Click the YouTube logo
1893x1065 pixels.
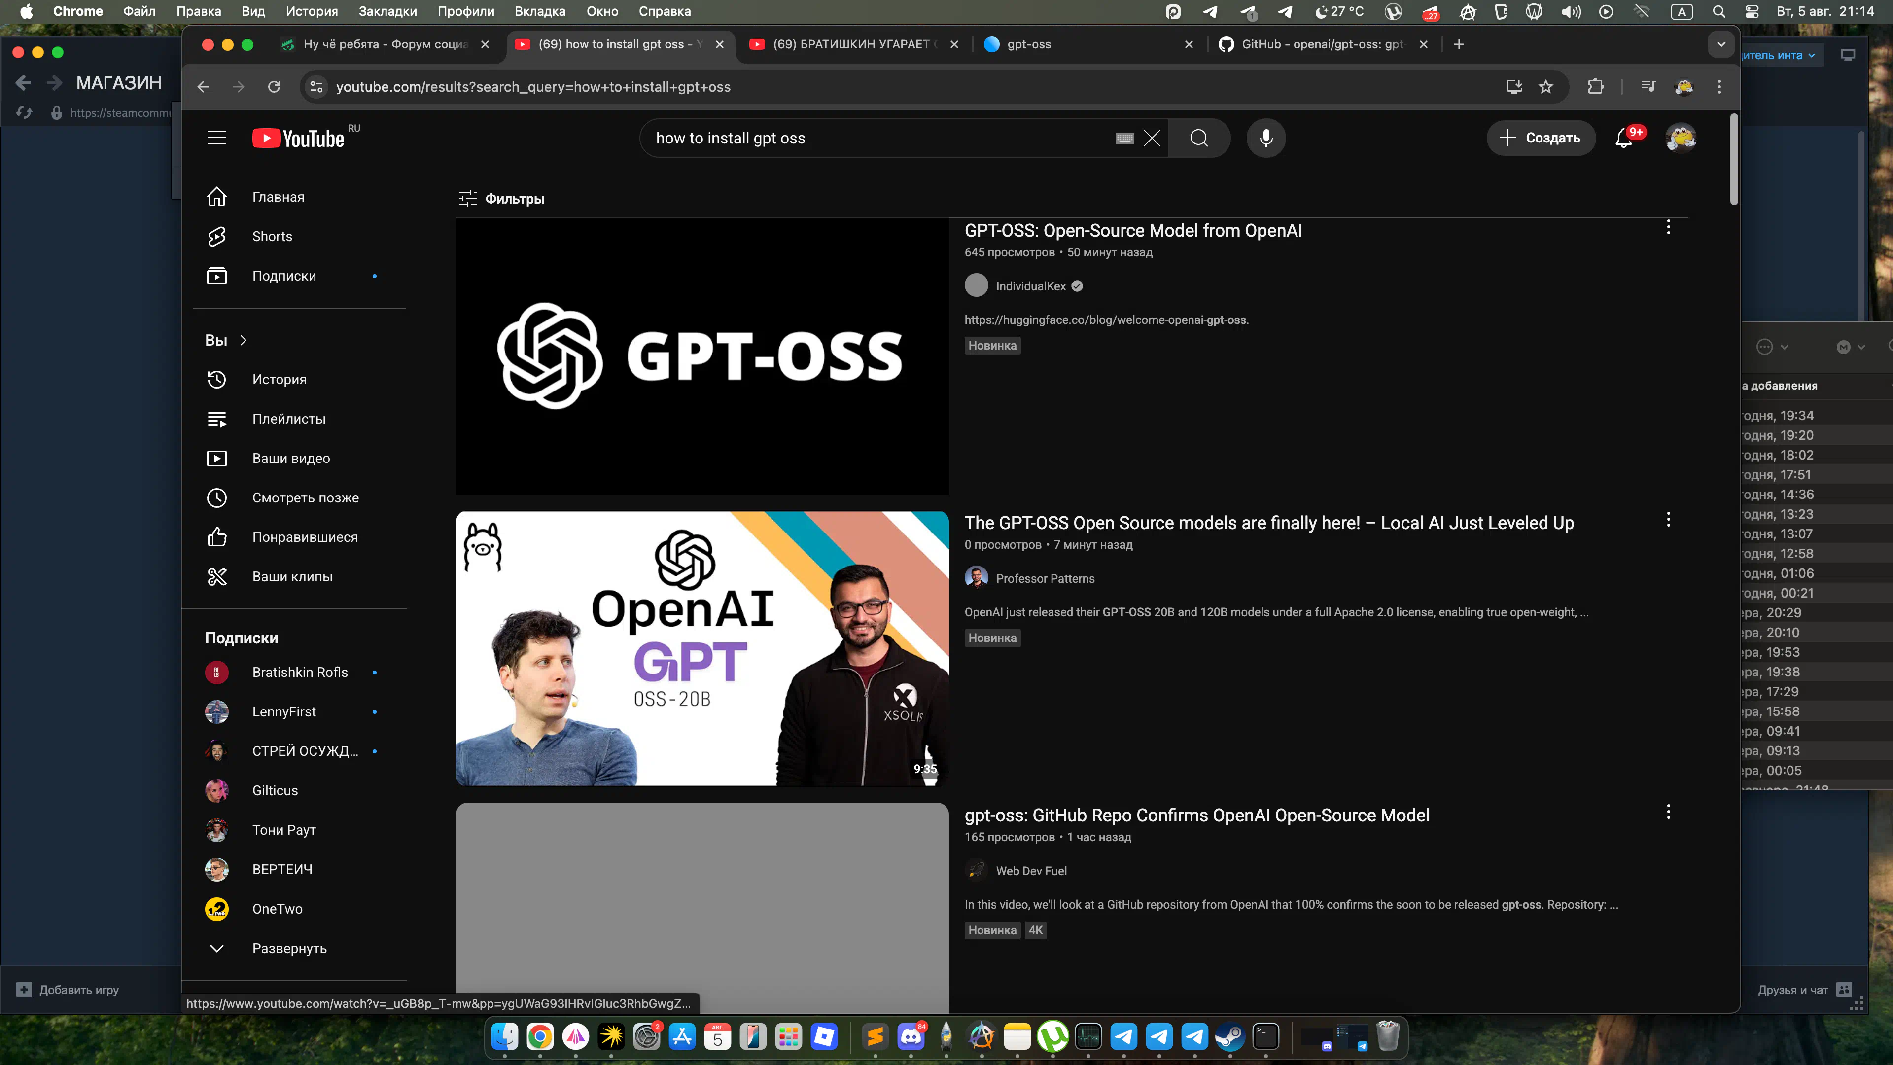[x=298, y=138]
